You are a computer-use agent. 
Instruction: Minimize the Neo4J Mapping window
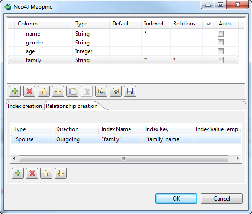(208, 5)
